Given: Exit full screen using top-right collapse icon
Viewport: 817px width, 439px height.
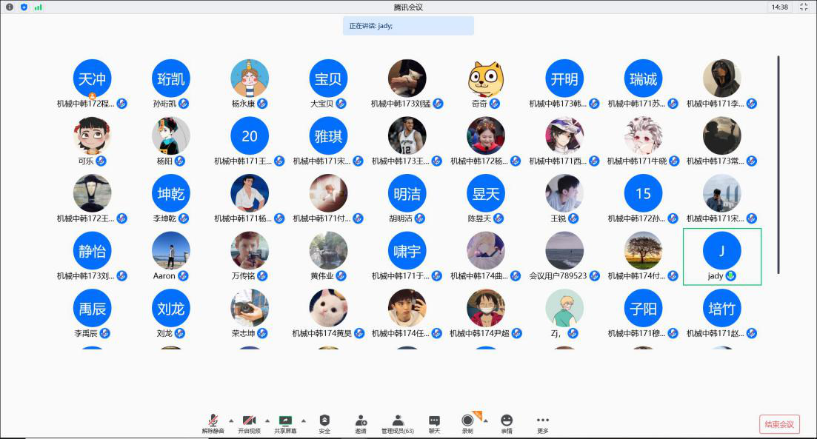Looking at the screenshot, I should [x=804, y=7].
